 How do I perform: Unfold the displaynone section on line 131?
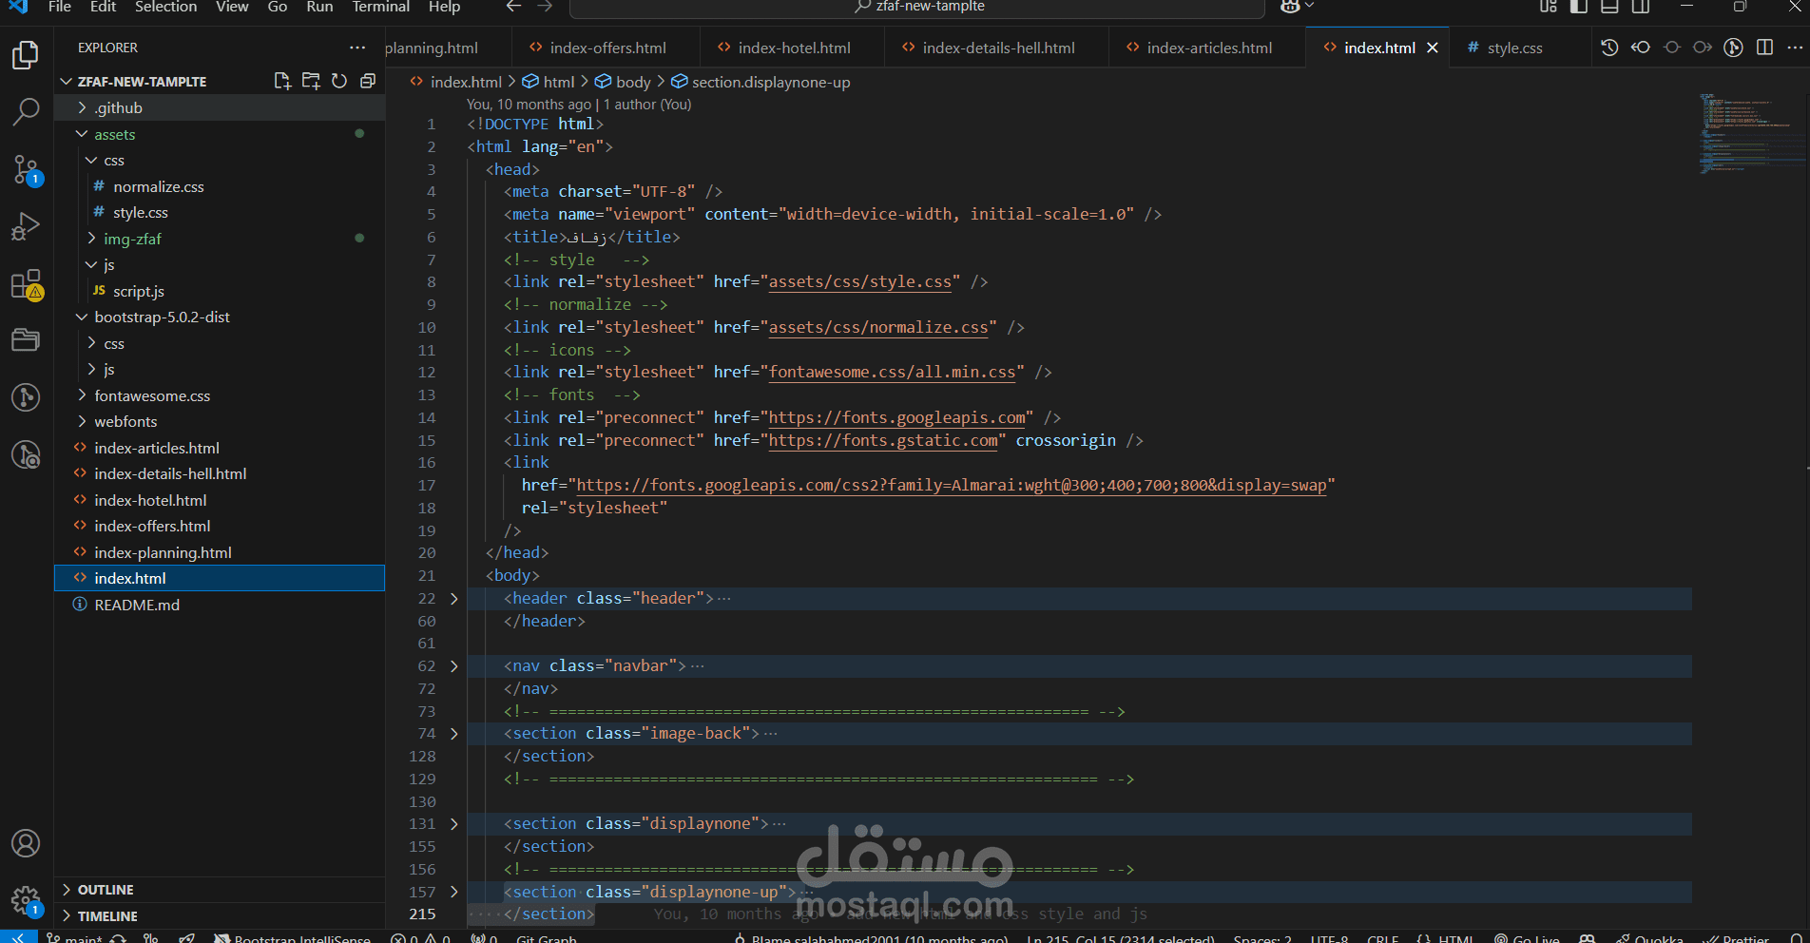pos(454,824)
